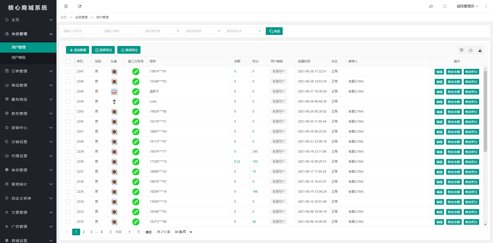Click the 选择导出 button
The width and height of the screenshot is (493, 243).
click(x=103, y=50)
